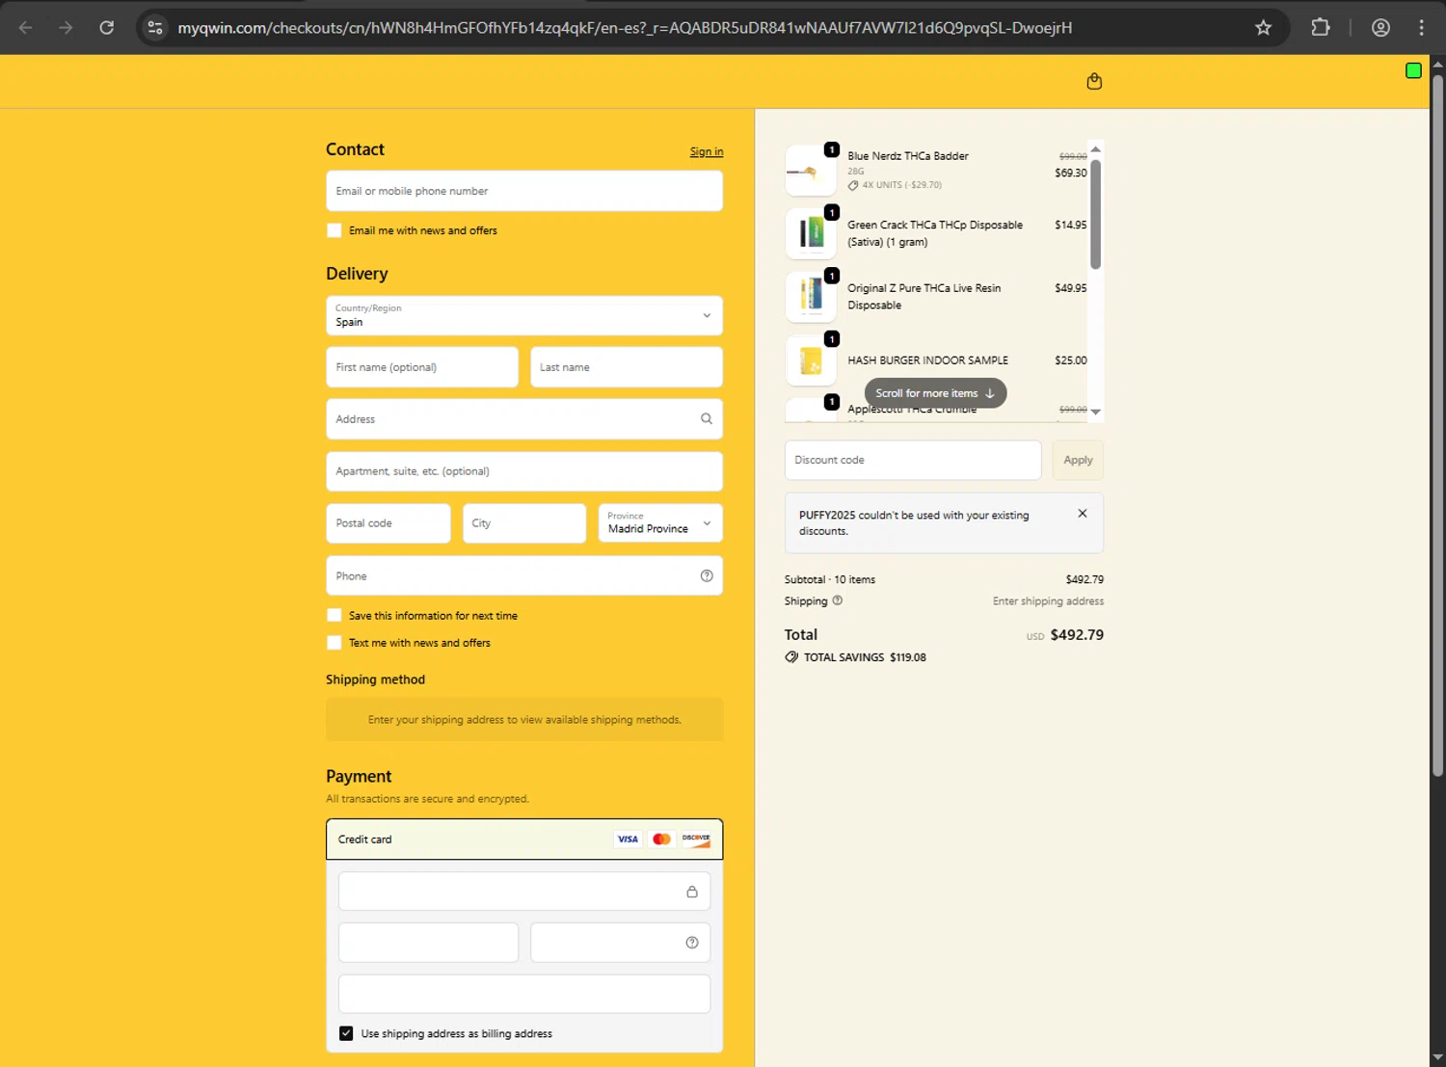Go forward using browser forward arrow

pos(66,28)
